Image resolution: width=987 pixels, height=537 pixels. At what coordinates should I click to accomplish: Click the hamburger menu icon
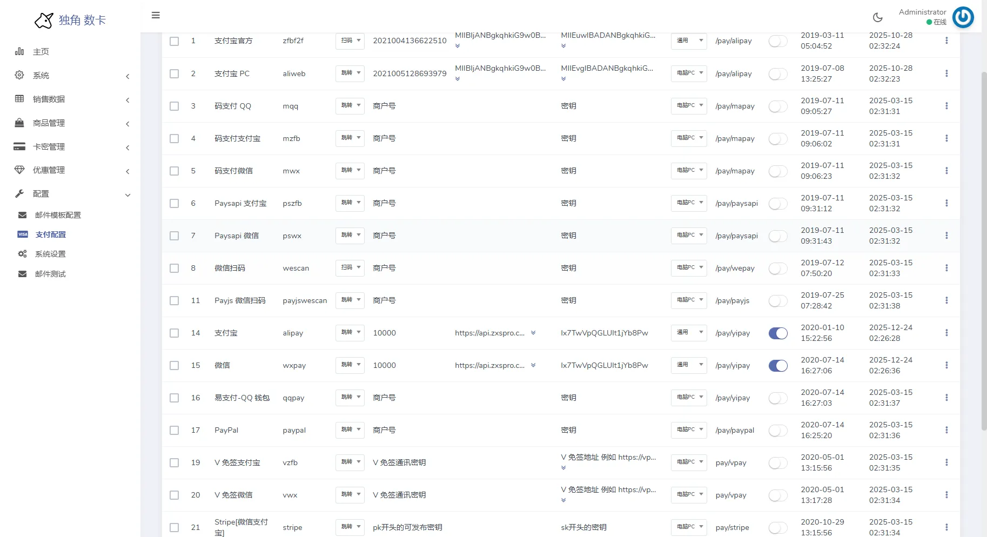pos(156,15)
